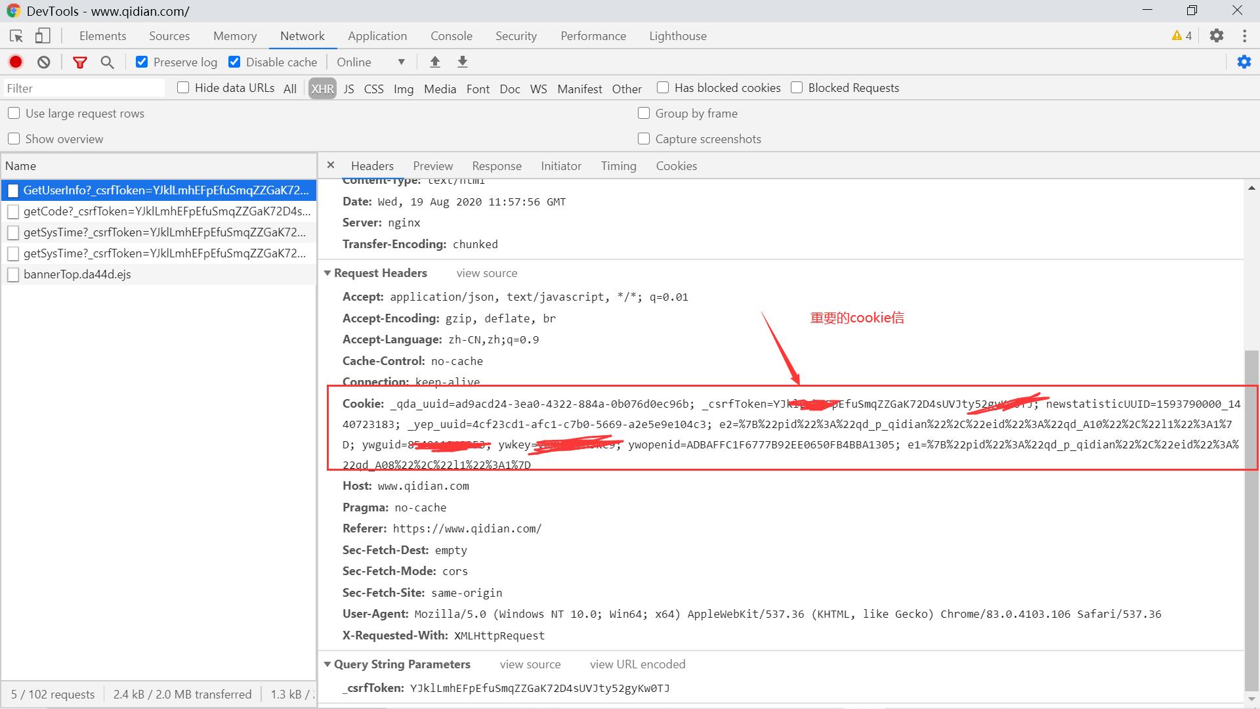The image size is (1260, 709).
Task: Import HAR file using upload arrow
Action: point(434,62)
